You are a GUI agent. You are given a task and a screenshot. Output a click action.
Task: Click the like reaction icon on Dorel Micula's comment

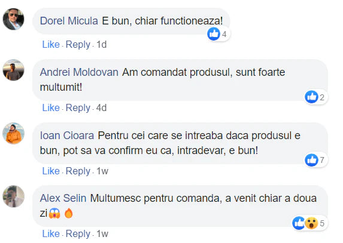coord(214,34)
